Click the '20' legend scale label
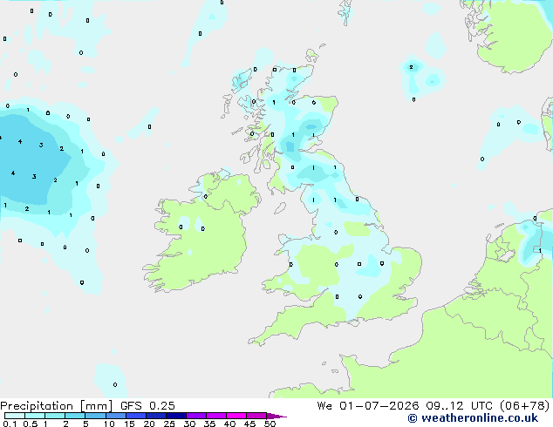 [x=149, y=424]
